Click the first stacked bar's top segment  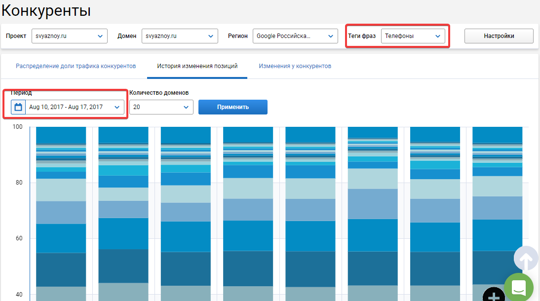pos(61,135)
